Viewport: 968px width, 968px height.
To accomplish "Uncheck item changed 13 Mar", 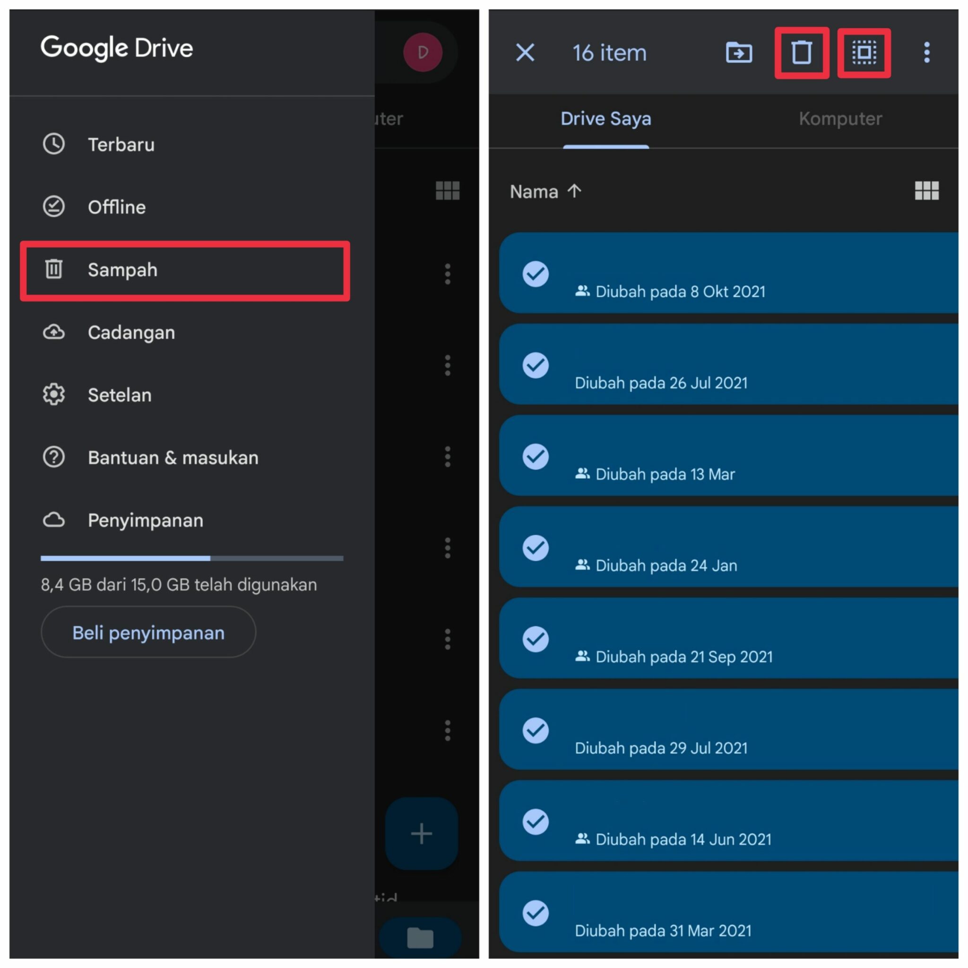I will point(536,456).
